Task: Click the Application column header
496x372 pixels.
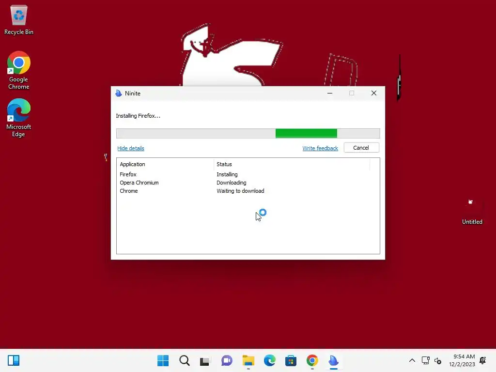Action: (165, 164)
